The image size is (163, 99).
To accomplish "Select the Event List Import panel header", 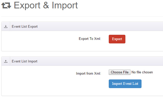I will coord(82,61).
